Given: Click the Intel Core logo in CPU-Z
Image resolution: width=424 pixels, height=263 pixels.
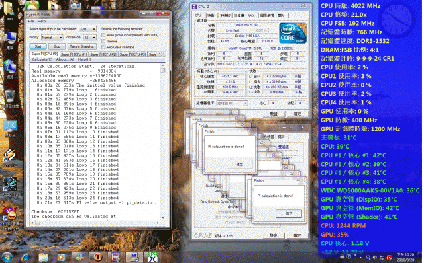Looking at the screenshot, I should (293, 34).
